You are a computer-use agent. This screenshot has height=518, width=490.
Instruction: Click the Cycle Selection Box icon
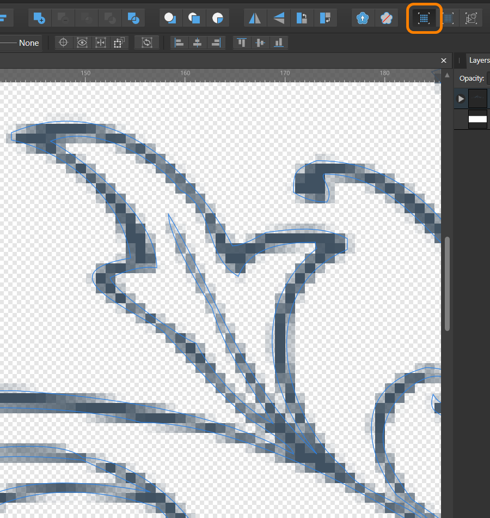coord(147,43)
